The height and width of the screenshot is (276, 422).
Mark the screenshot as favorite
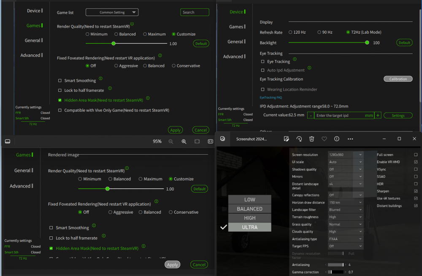tap(324, 139)
